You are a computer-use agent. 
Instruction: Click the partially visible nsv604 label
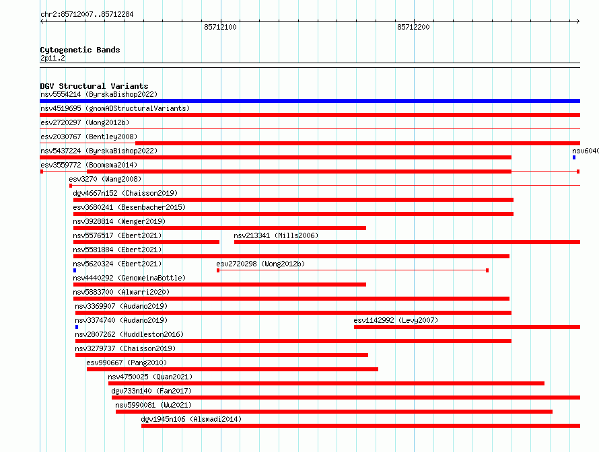586,151
